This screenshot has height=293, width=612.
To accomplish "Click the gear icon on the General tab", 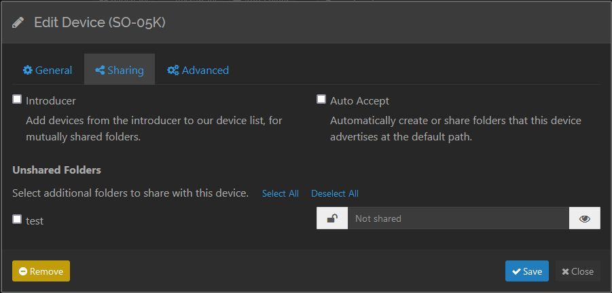I will pos(27,70).
